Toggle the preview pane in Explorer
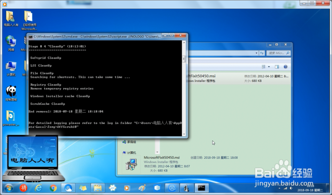Screen dimensions: 332x195 [277, 67]
